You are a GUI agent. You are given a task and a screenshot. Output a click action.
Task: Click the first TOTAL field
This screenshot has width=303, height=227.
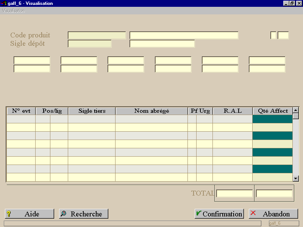(x=234, y=193)
